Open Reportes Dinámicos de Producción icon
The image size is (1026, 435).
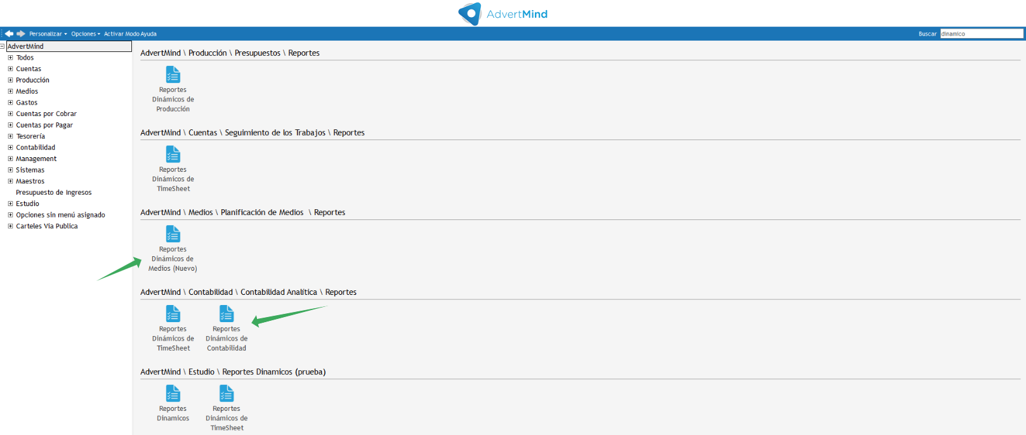(x=173, y=75)
